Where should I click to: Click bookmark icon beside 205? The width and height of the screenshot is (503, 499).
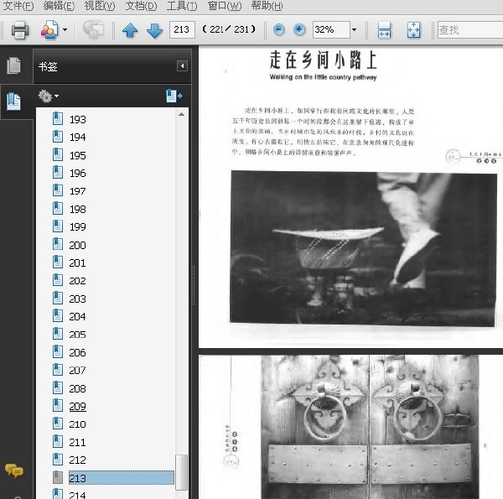point(58,334)
